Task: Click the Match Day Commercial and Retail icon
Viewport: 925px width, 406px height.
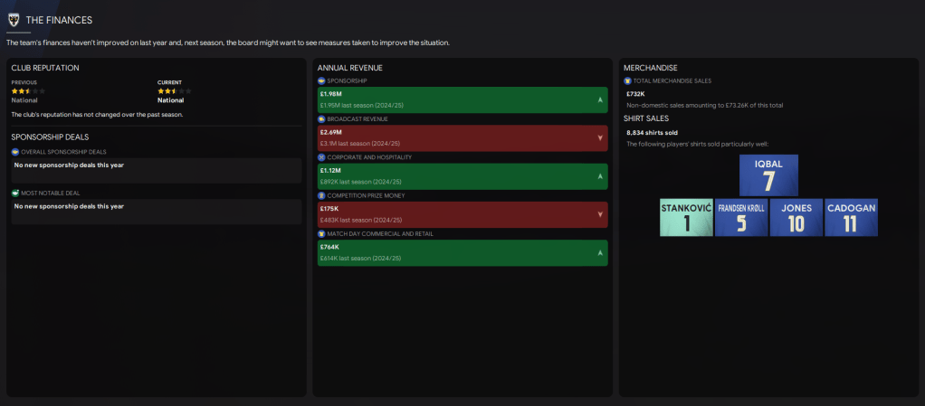Action: 321,233
